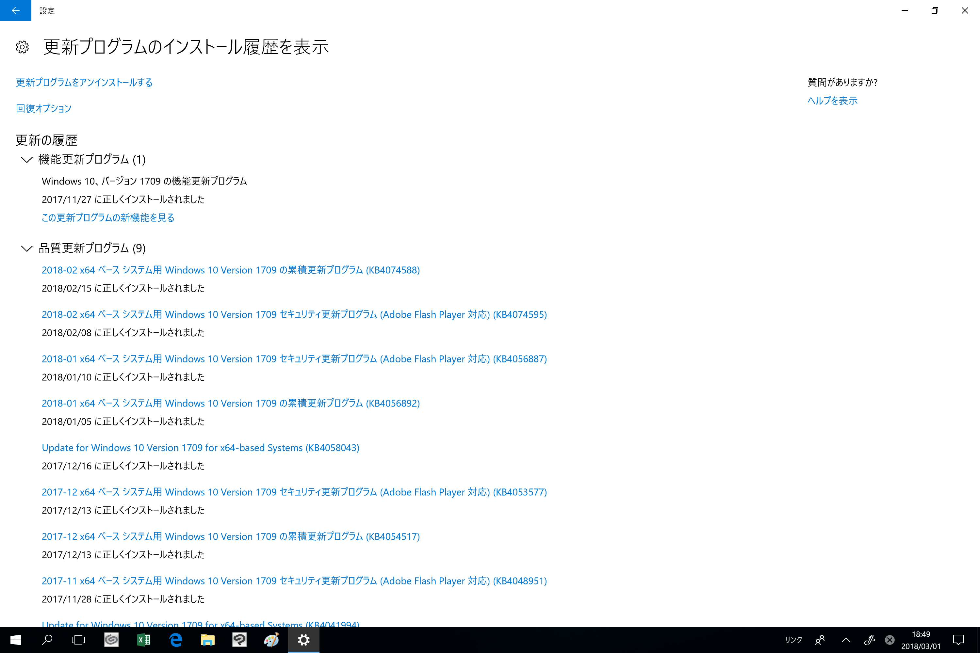Open the paint palette app on taskbar
This screenshot has height=653, width=980.
click(272, 640)
